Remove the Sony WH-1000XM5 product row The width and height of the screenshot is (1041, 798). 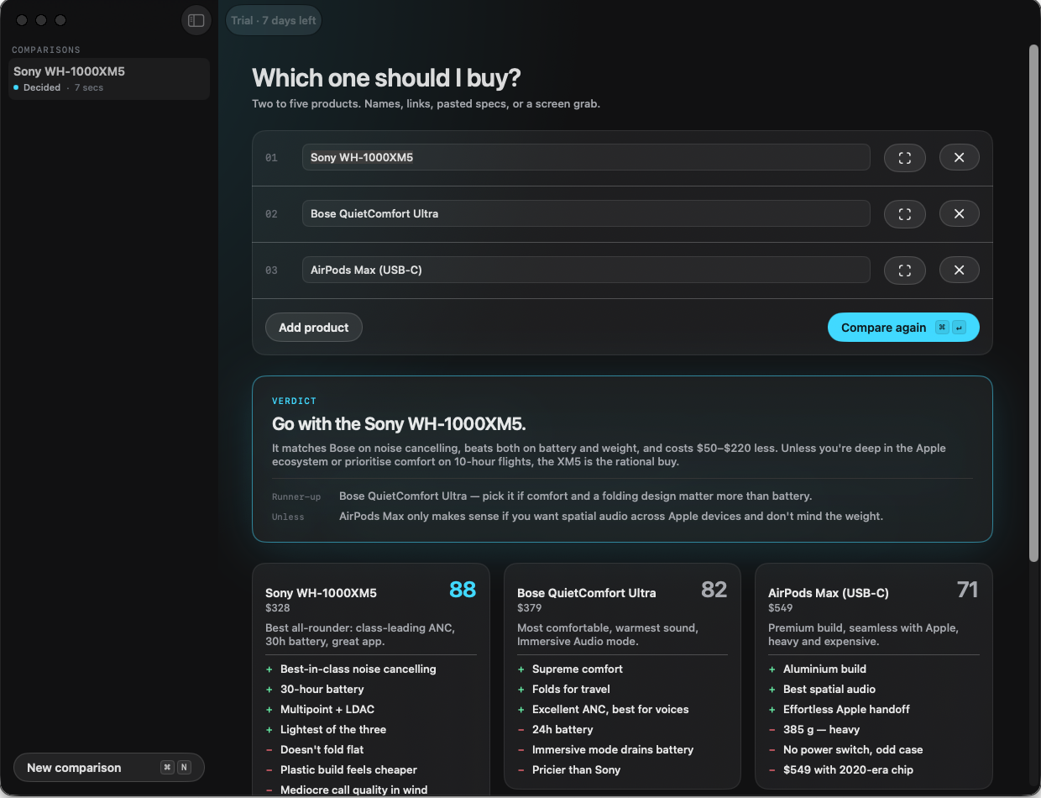[x=959, y=157]
